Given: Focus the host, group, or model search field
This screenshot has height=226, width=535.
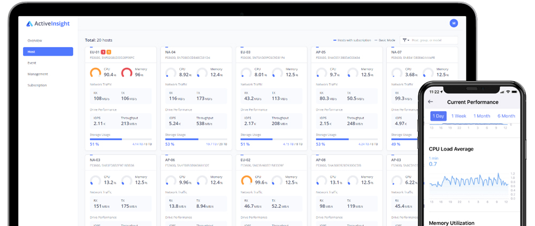Looking at the screenshot, I should (x=434, y=40).
